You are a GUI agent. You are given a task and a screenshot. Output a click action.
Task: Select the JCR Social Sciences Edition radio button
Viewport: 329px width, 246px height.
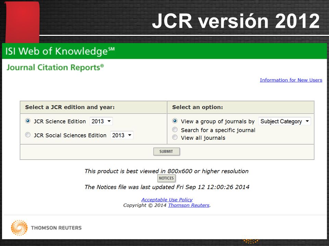28,135
